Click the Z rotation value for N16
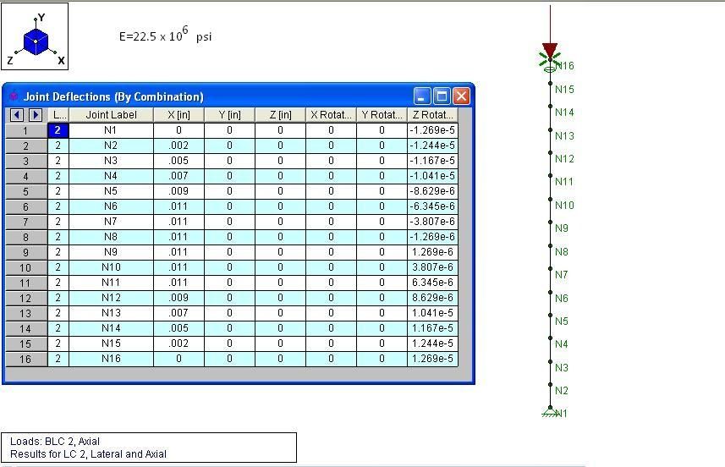Screen dimensions: 725x467 [432, 359]
